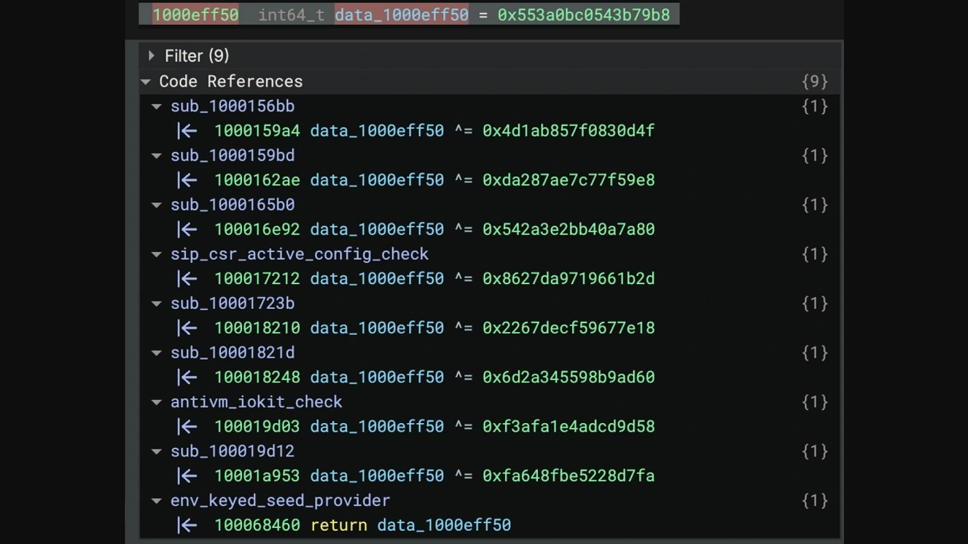The height and width of the screenshot is (544, 968).
Task: Expand the Filter (9) section
Action: coord(152,55)
